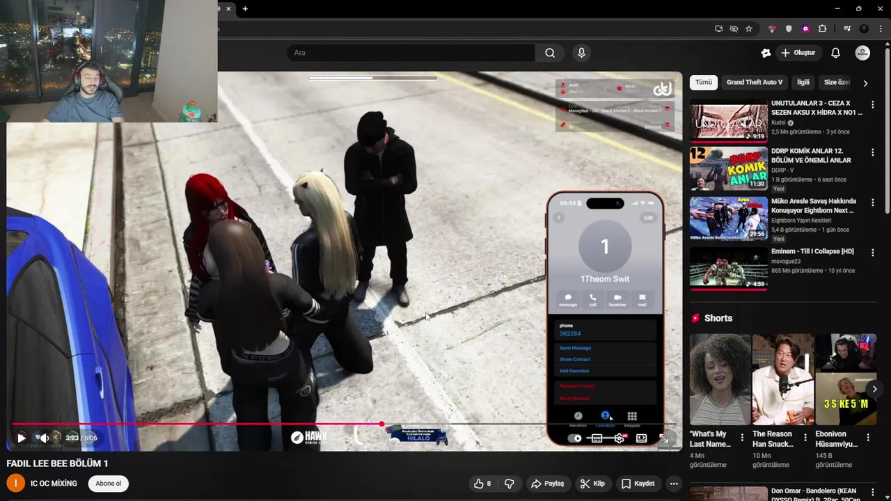Select the Size özel filter chip
The width and height of the screenshot is (891, 501).
(837, 82)
